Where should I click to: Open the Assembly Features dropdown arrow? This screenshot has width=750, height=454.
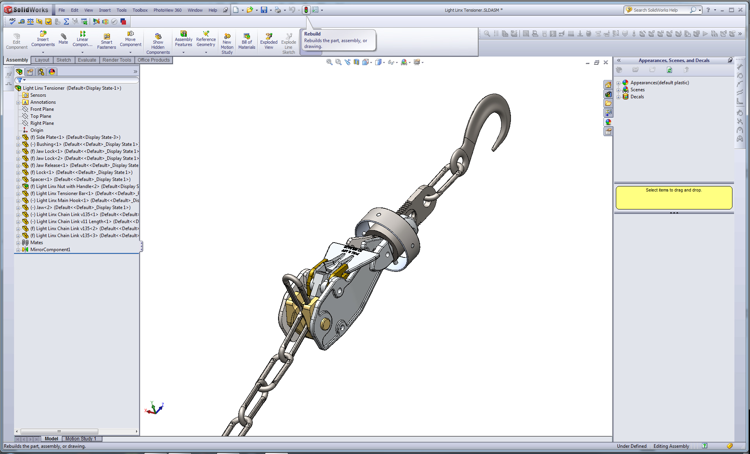(183, 52)
